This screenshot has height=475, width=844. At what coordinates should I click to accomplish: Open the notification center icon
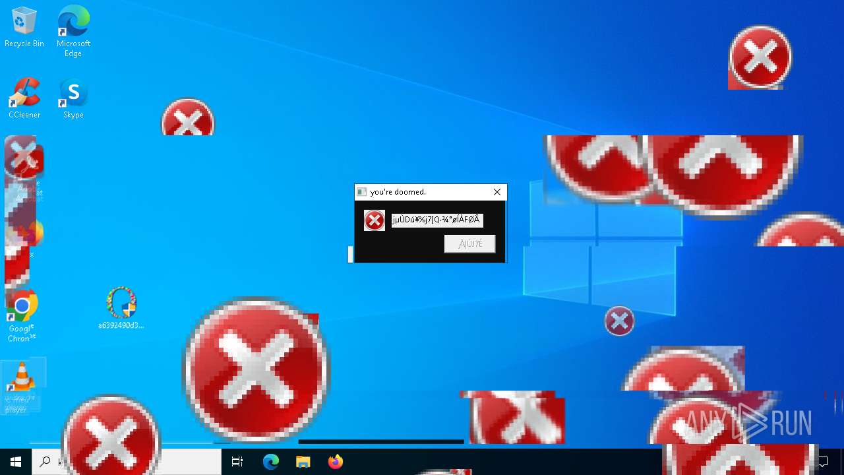point(823,462)
